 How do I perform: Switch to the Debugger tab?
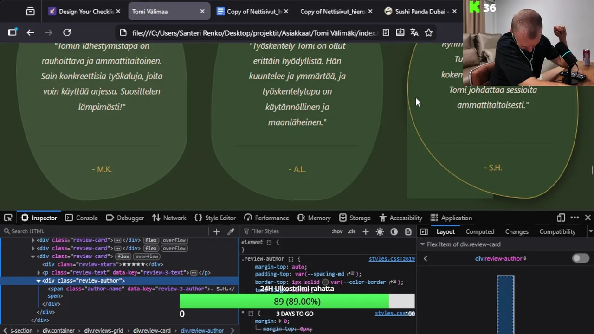coord(125,218)
